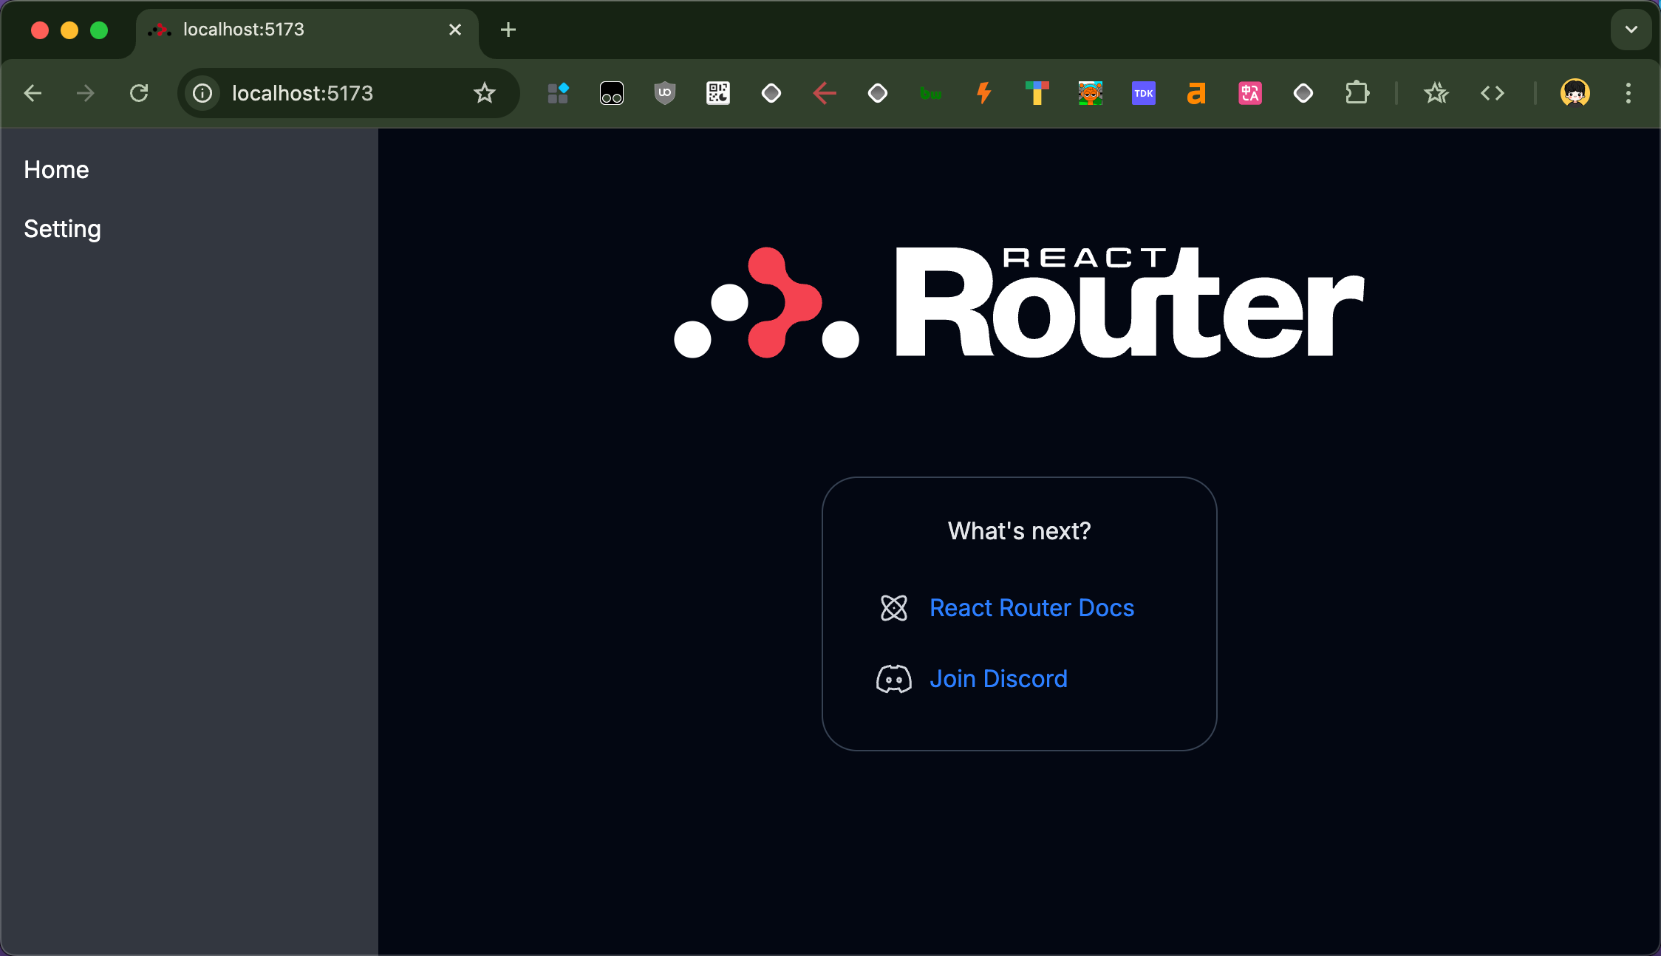Open the Chrome three-dot menu
The width and height of the screenshot is (1661, 956).
[1628, 93]
